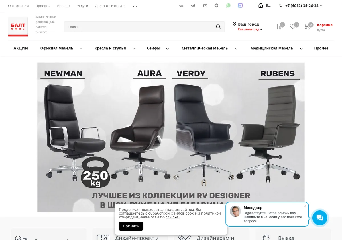The width and height of the screenshot is (342, 240).
Task: Open the live chat bubble button
Action: click(320, 218)
